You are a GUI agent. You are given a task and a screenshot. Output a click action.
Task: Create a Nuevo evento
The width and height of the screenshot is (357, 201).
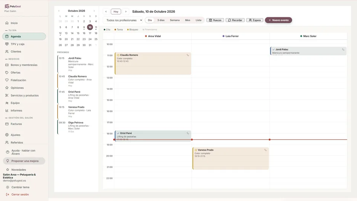[279, 20]
